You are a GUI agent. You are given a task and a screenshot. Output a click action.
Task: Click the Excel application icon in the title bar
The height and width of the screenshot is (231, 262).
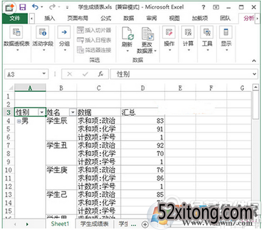coord(9,8)
